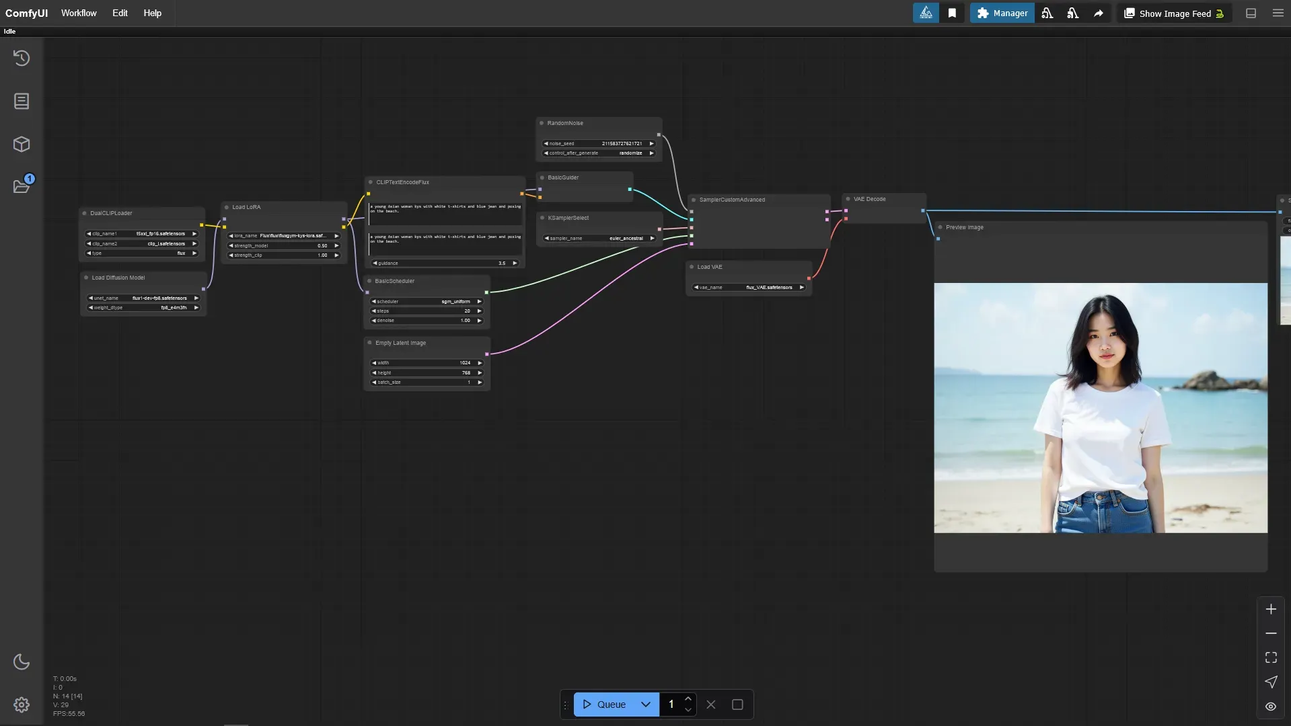Open the workflows folder icon
This screenshot has width=1291, height=726.
pos(22,186)
